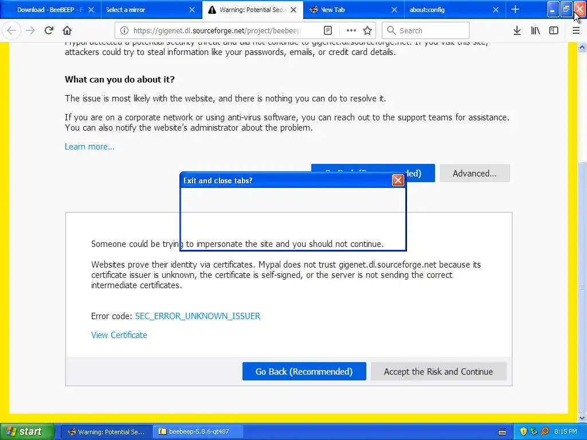Click bottom Go Back (Recommended) button
Image resolution: width=587 pixels, height=440 pixels.
pyautogui.click(x=304, y=371)
